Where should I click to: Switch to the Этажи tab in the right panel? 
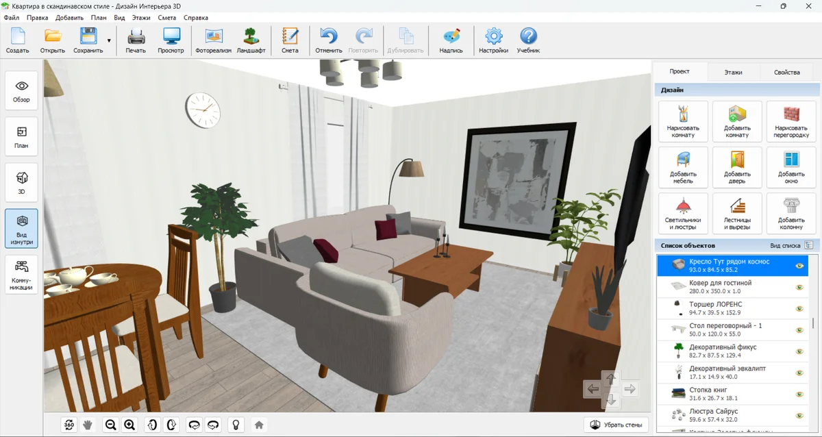[733, 72]
